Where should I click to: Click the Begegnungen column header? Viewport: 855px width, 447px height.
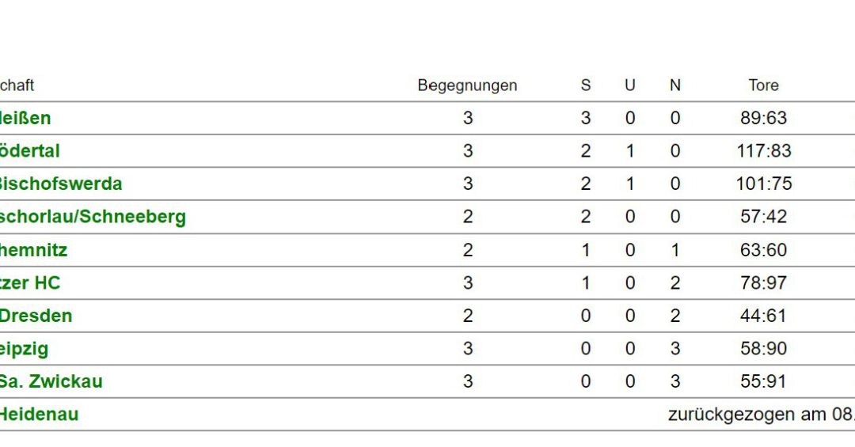(x=467, y=85)
